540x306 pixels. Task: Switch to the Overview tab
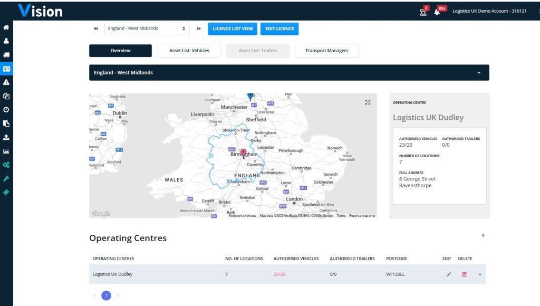pyautogui.click(x=120, y=51)
